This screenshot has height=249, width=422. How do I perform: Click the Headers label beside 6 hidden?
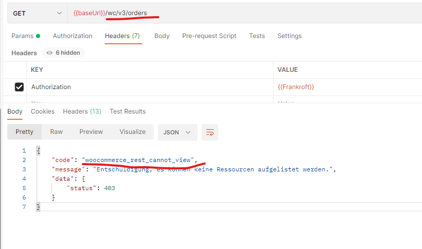pyautogui.click(x=24, y=53)
